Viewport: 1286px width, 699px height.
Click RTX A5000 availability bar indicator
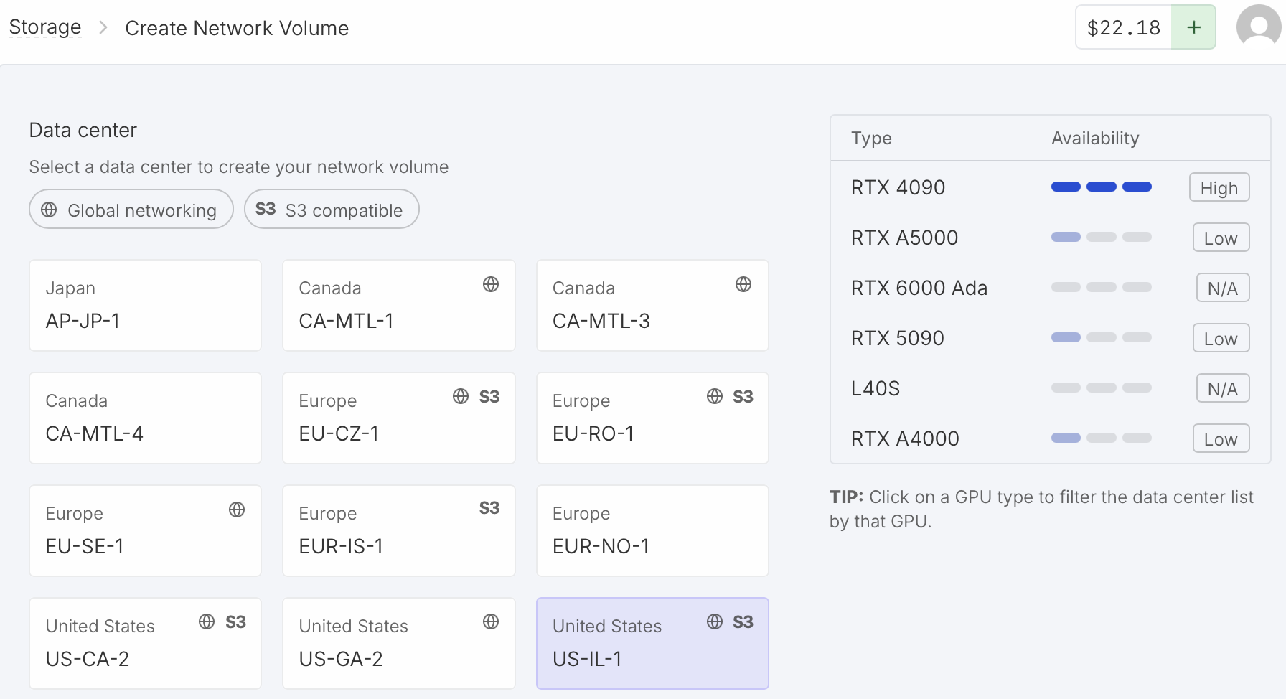pos(1101,238)
